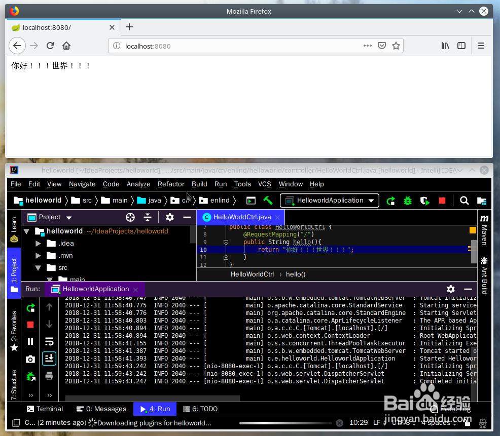This screenshot has width=500, height=436.
Task: Expand the .idea folder
Action: click(x=39, y=243)
